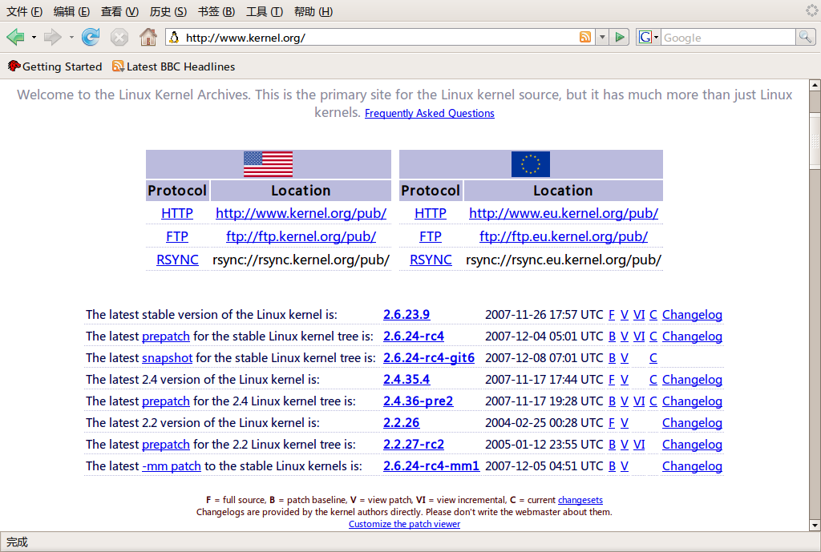Image resolution: width=821 pixels, height=552 pixels.
Task: Click VI link in 2.6.24-rc4 row
Action: [639, 336]
